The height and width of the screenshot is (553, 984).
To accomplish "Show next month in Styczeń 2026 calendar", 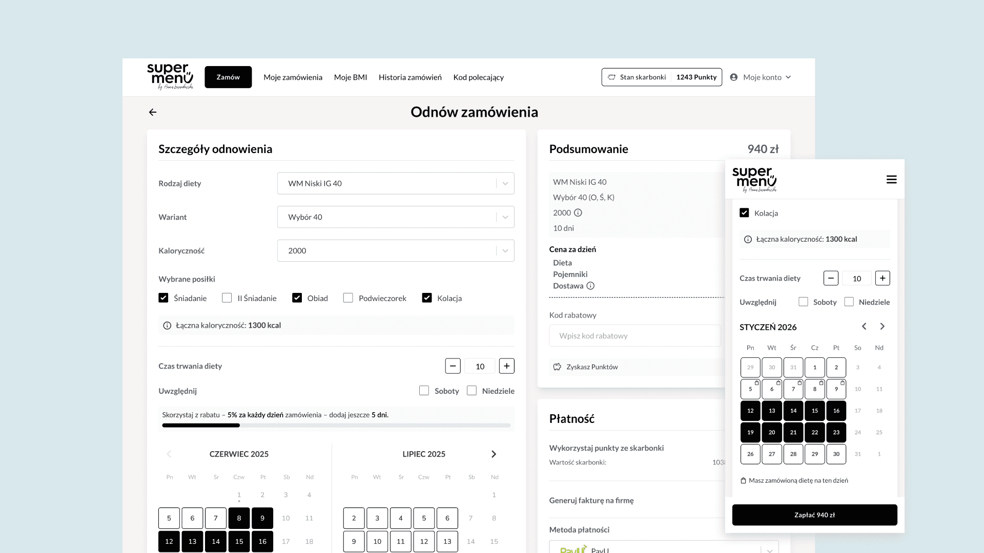I will [882, 326].
